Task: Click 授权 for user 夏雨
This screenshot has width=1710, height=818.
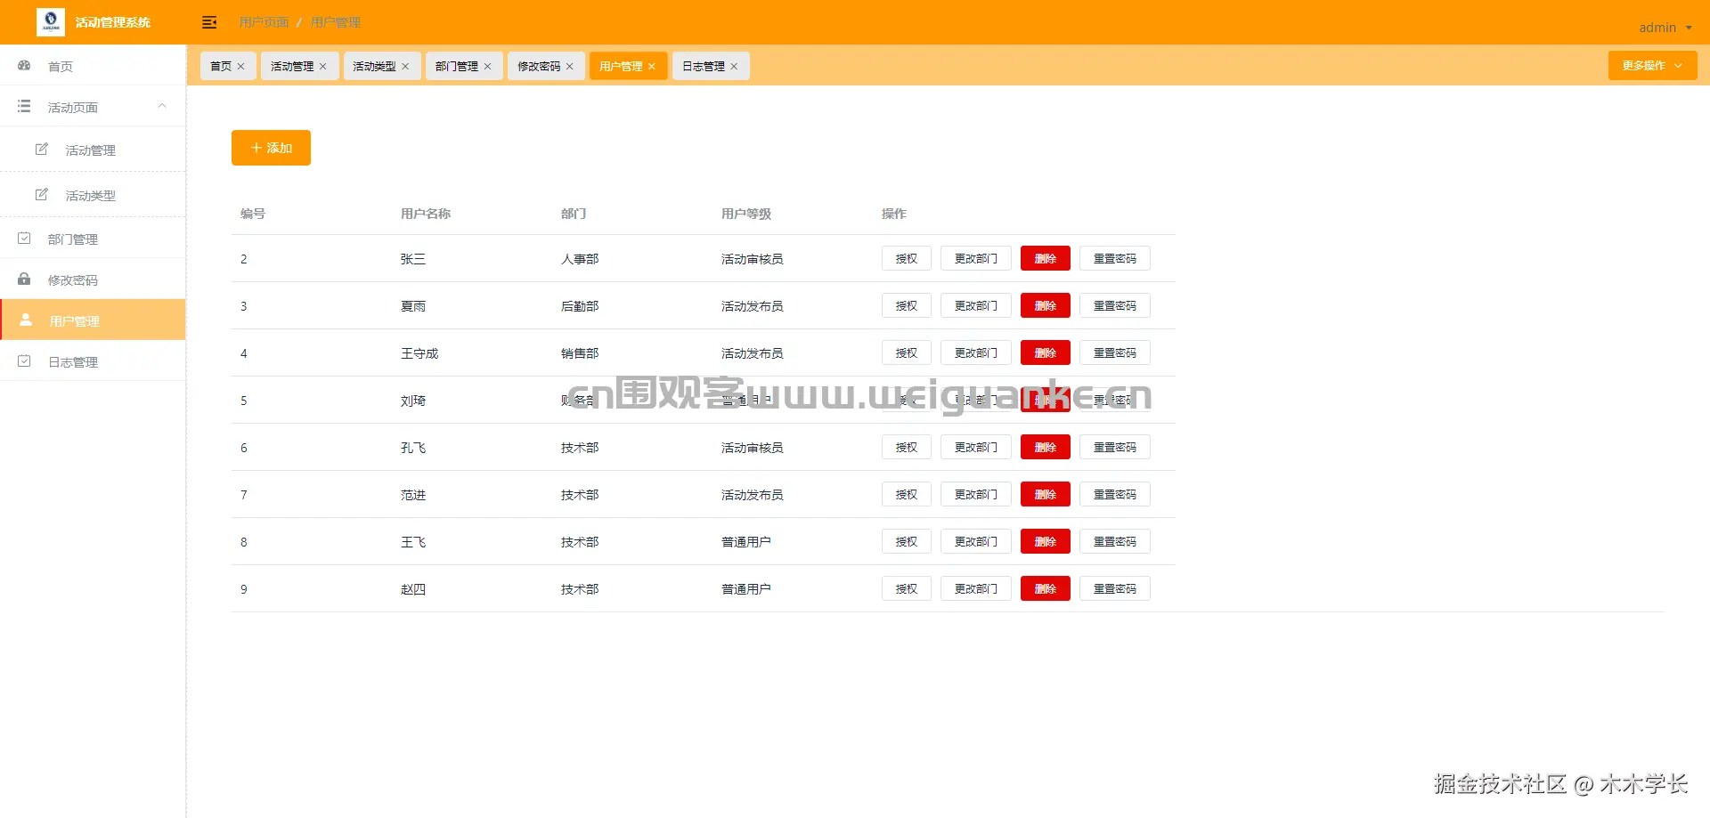Action: (x=907, y=305)
